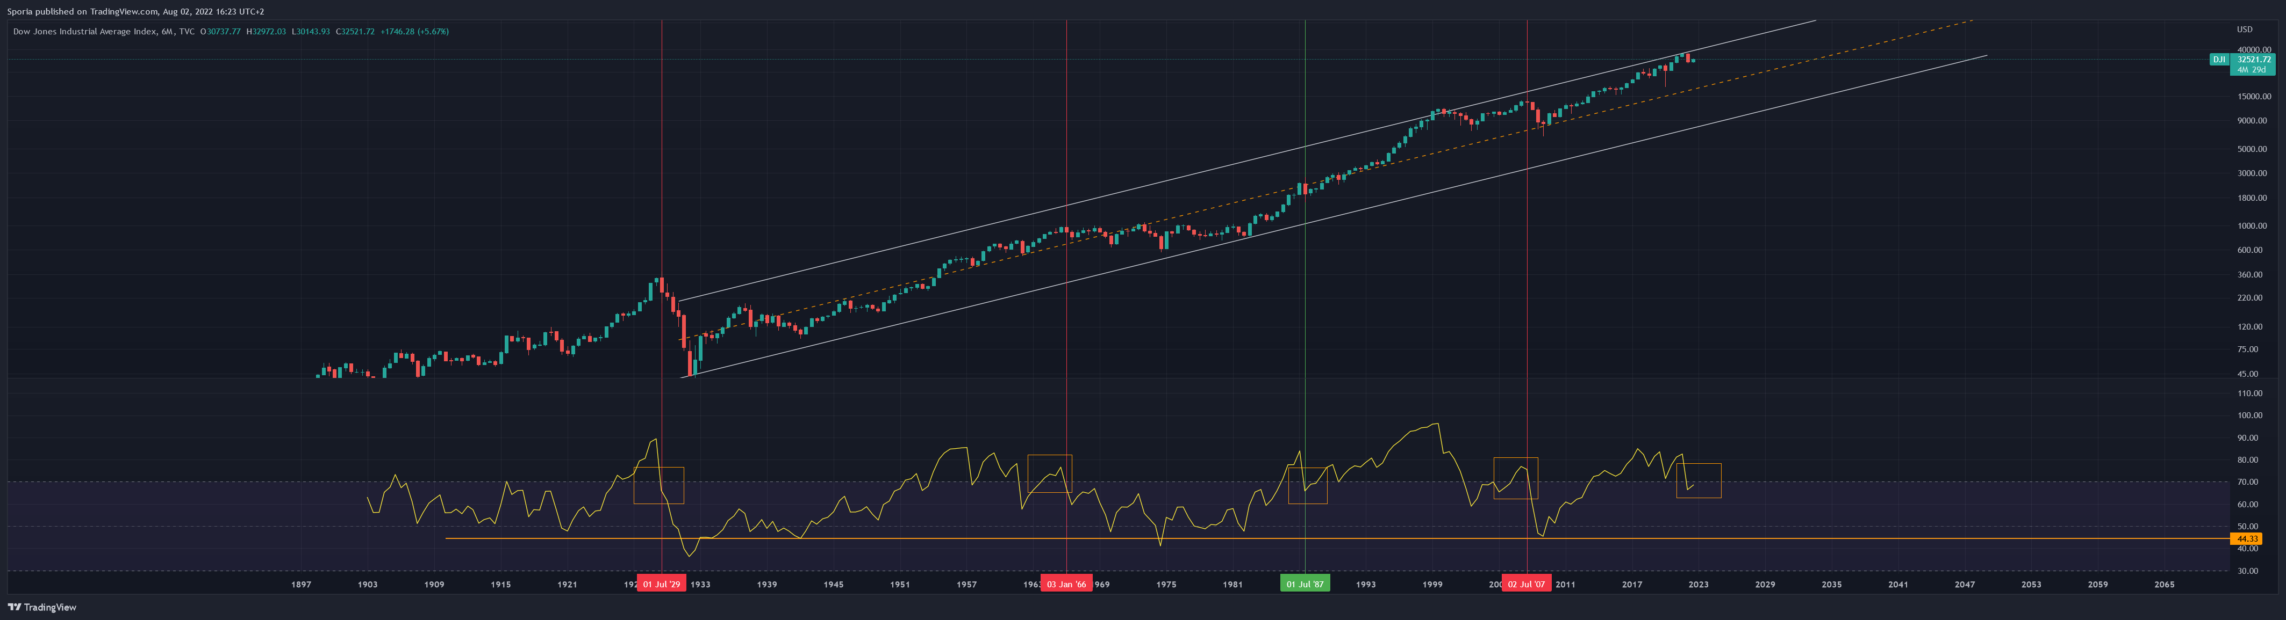
Task: Select the 02 Jul '07 date marker
Action: pyautogui.click(x=1527, y=585)
